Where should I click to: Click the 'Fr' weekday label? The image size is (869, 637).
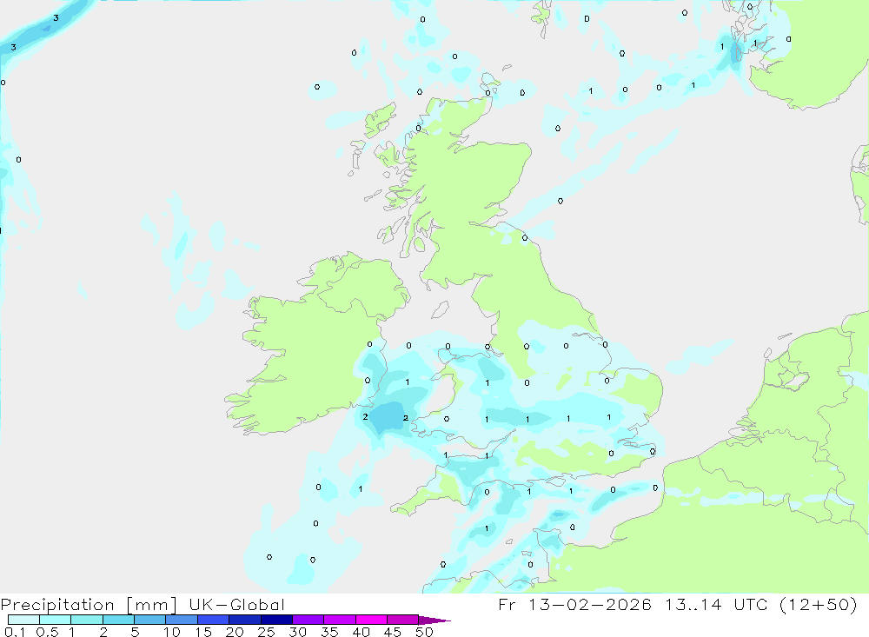507,604
